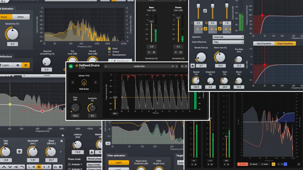Go to next drum type arrow

(95, 82)
